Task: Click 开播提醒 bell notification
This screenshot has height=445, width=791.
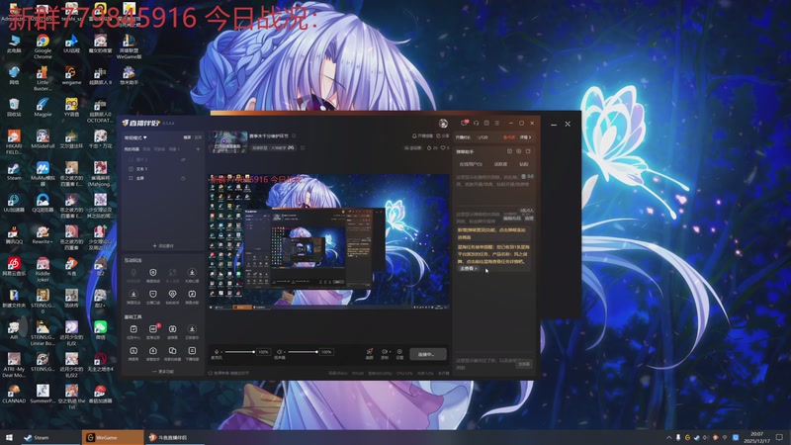Action: 423,135
